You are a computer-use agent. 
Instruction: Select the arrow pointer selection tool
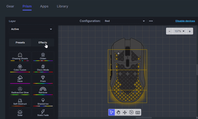coord(112,112)
